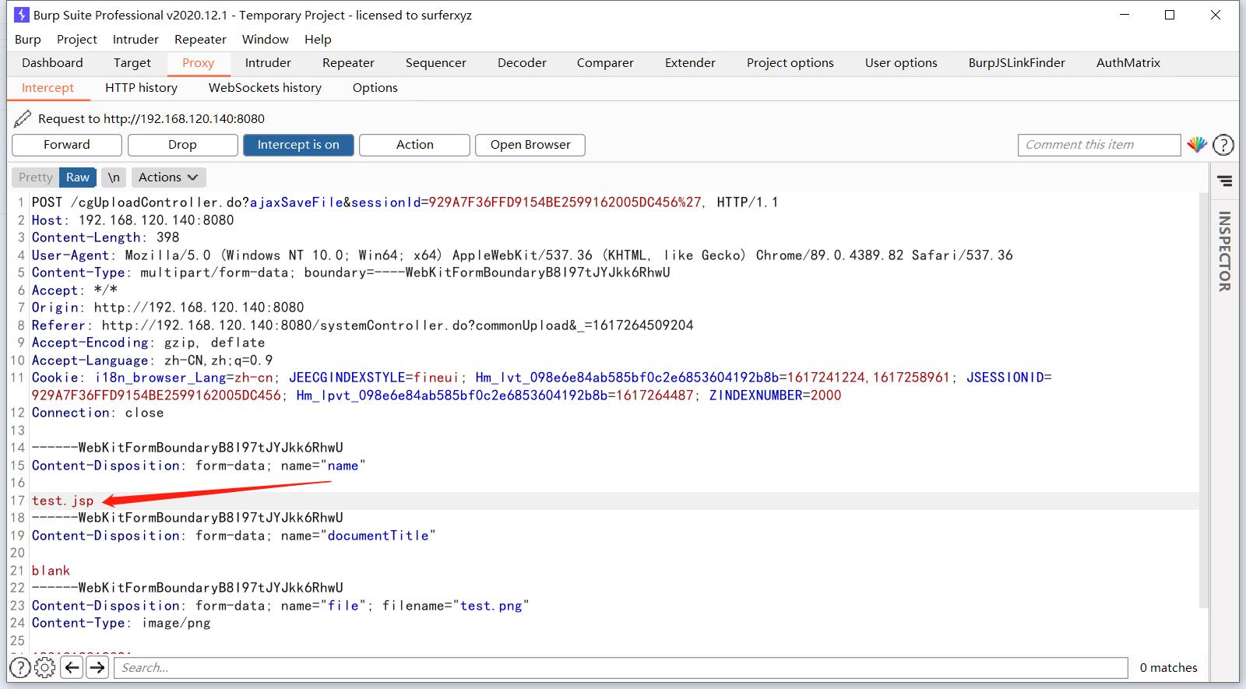Viewport: 1246px width, 689px height.
Task: Open the Project menu
Action: (x=77, y=39)
